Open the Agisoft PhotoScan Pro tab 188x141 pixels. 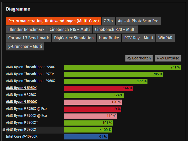[x=138, y=21]
